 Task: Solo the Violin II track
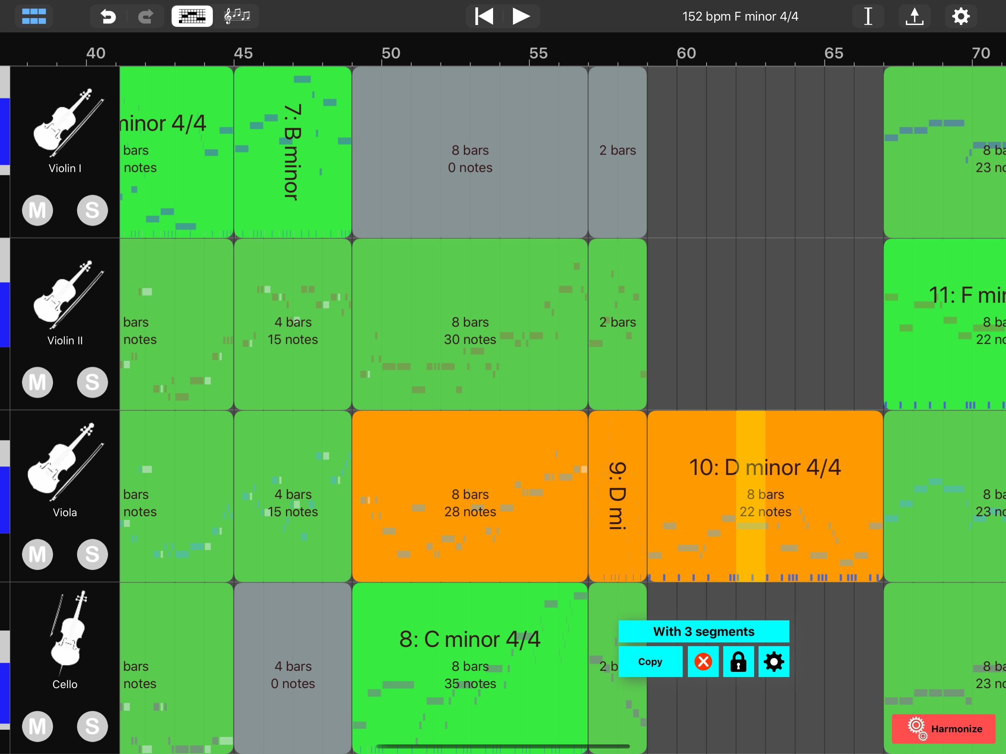92,382
